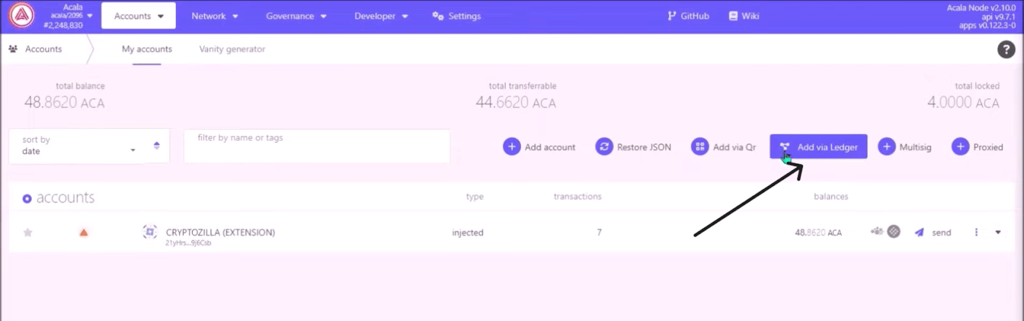
Task: Click the Accounts breadcrumb people icon
Action: [x=13, y=49]
